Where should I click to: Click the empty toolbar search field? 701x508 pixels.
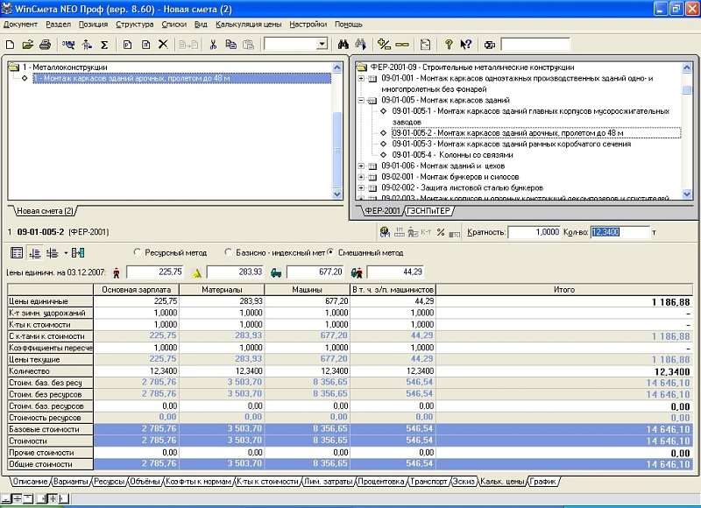click(535, 45)
